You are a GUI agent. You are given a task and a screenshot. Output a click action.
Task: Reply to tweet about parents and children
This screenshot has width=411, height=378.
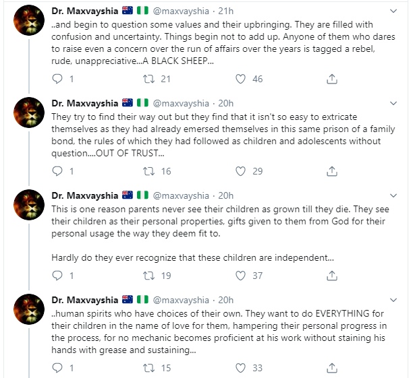click(57, 276)
